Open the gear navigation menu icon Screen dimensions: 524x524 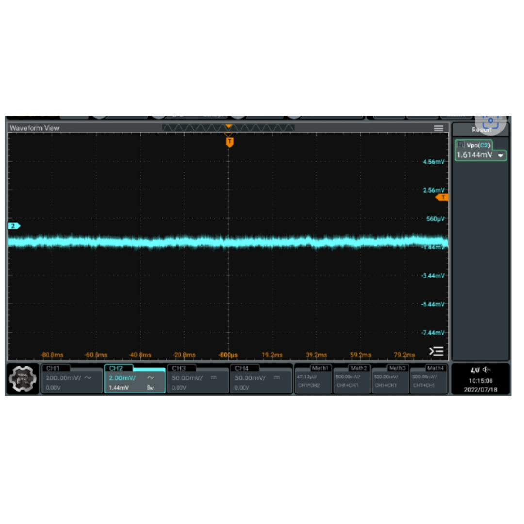pyautogui.click(x=23, y=379)
